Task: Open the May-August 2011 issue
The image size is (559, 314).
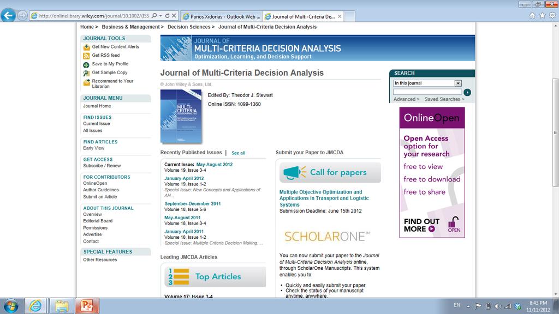Action: (182, 218)
